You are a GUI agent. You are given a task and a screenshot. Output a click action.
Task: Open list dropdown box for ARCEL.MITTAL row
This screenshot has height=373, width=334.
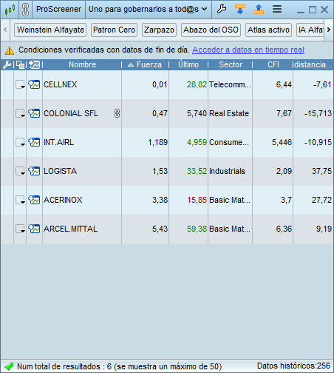21,229
